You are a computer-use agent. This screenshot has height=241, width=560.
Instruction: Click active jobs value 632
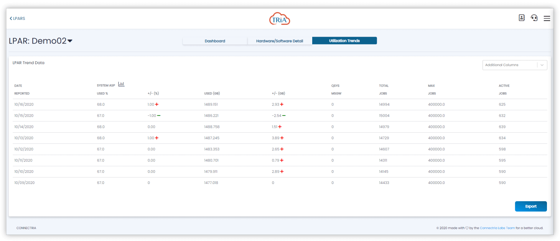tap(502, 116)
